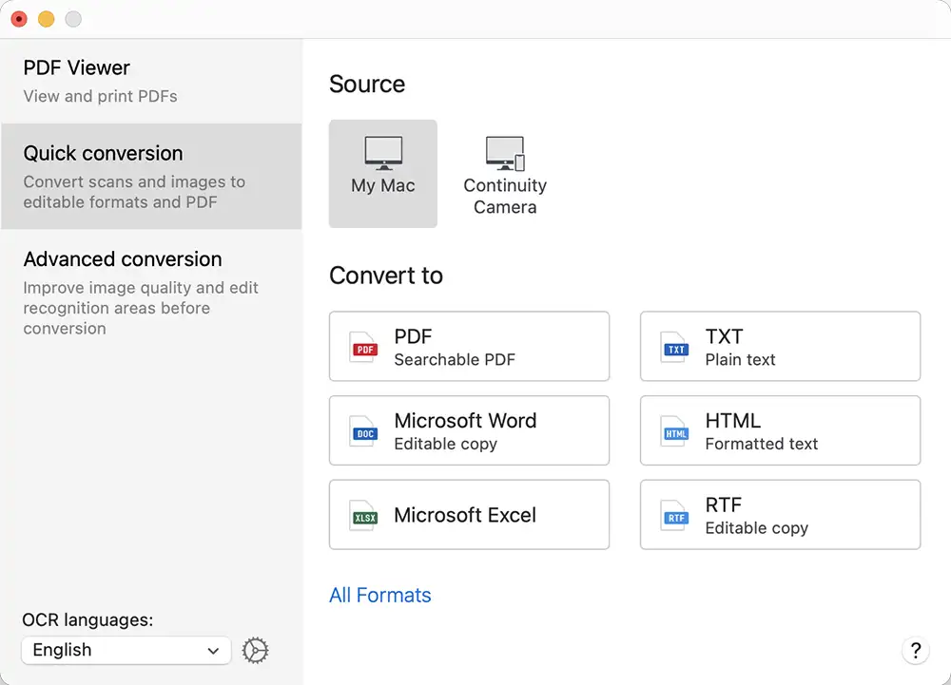Choose Continuity Camera source
951x685 pixels.
505,173
